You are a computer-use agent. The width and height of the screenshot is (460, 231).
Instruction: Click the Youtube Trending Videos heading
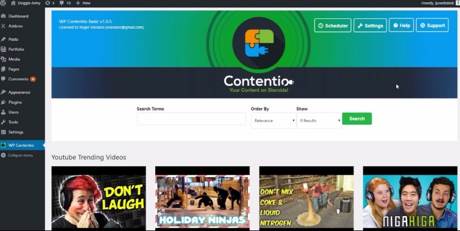point(89,157)
